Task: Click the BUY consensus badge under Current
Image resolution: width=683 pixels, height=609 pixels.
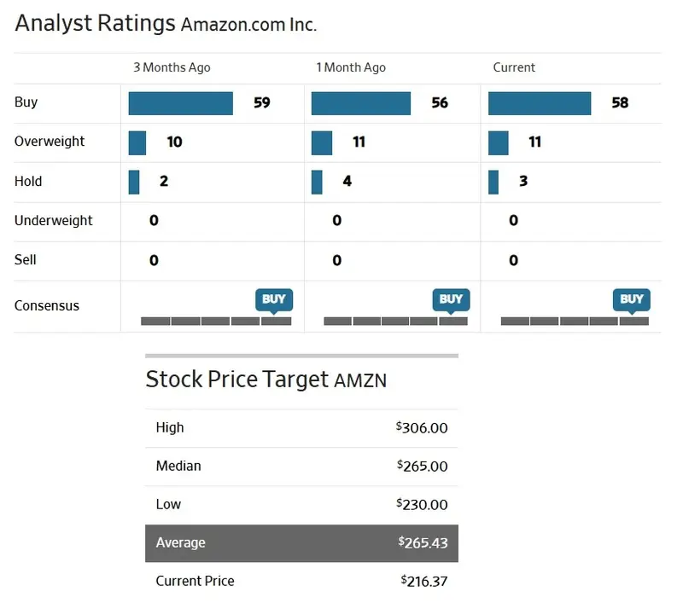Action: [632, 299]
